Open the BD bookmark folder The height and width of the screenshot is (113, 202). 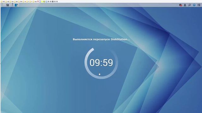(x=16, y=2)
